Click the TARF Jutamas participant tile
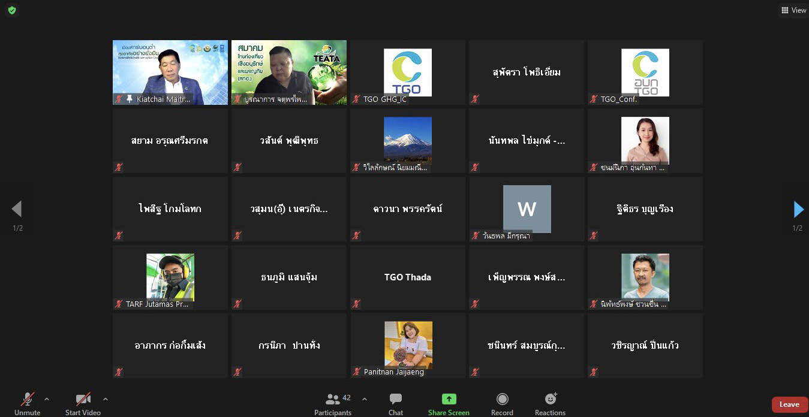809x417 pixels. point(170,277)
